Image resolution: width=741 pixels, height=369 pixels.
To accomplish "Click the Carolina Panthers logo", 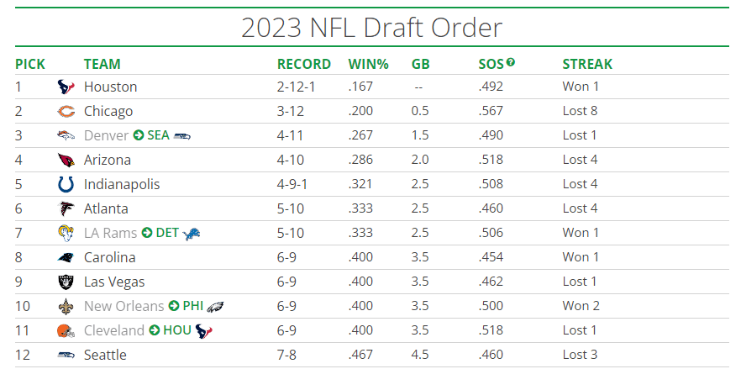I will 66,257.
